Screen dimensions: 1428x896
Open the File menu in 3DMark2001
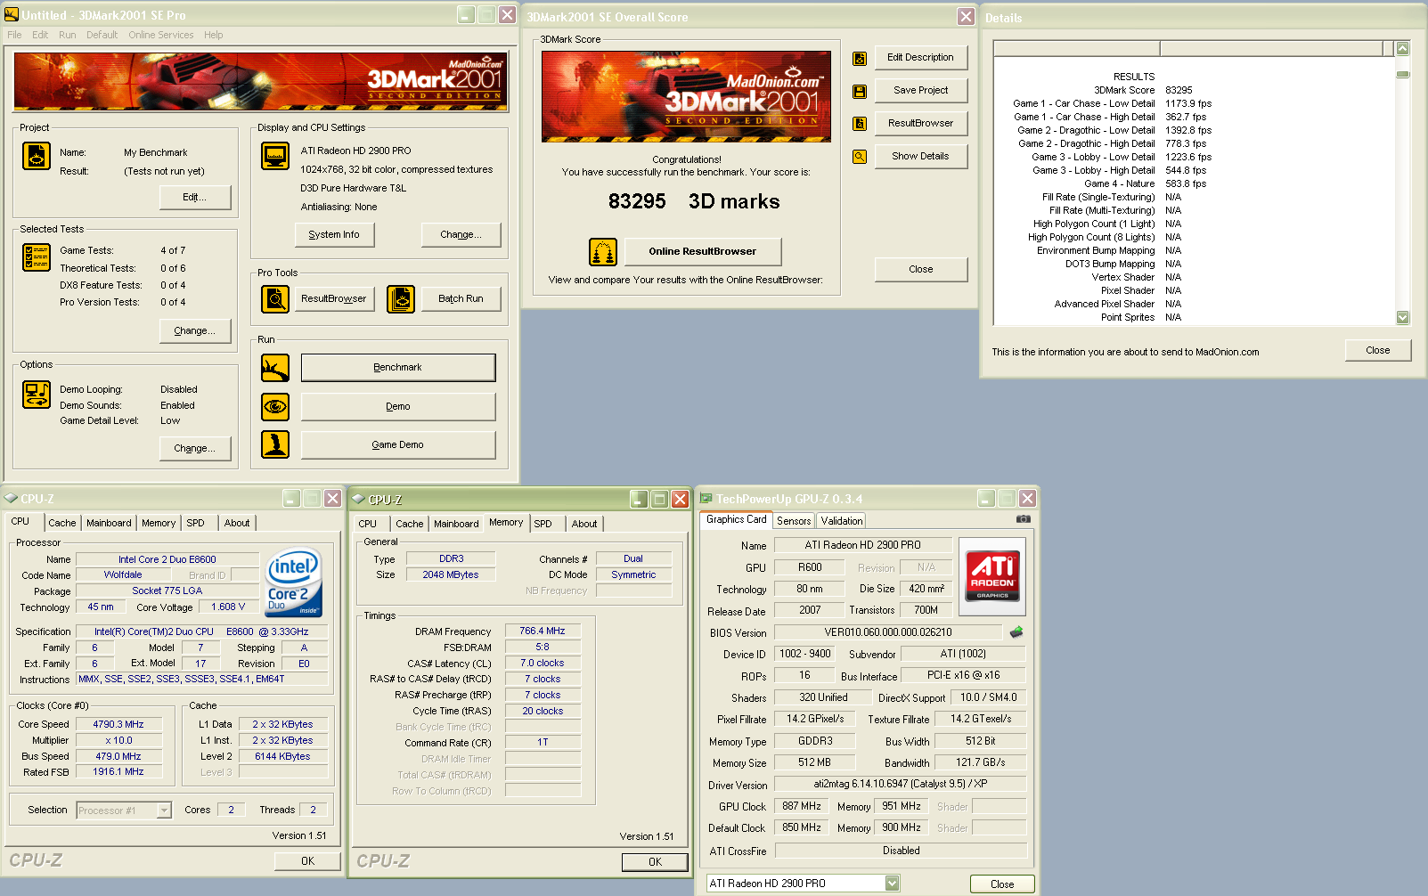pos(14,35)
